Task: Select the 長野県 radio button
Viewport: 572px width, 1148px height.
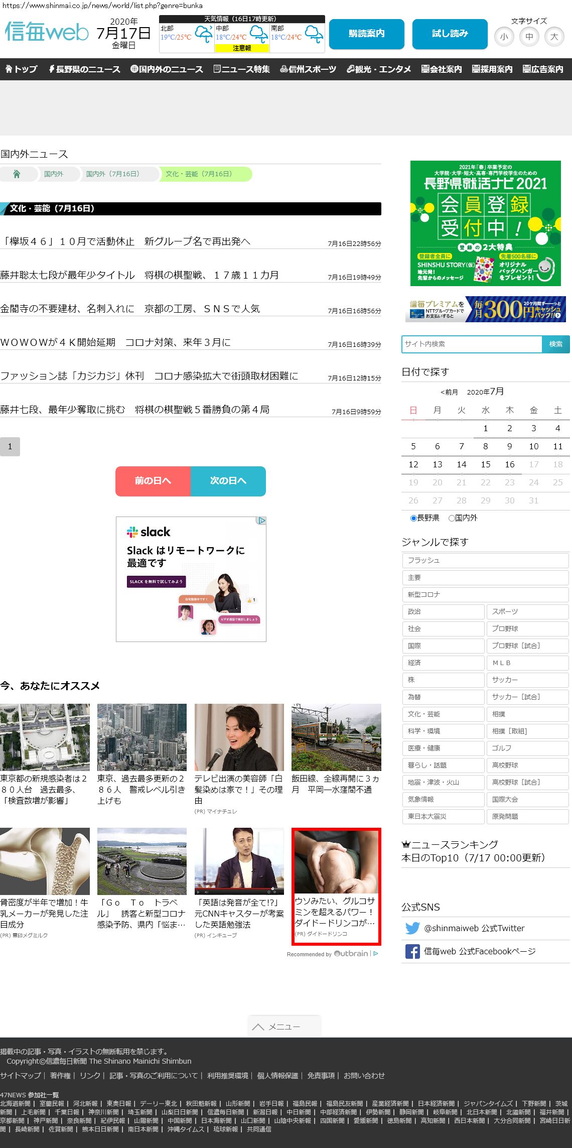Action: click(413, 518)
